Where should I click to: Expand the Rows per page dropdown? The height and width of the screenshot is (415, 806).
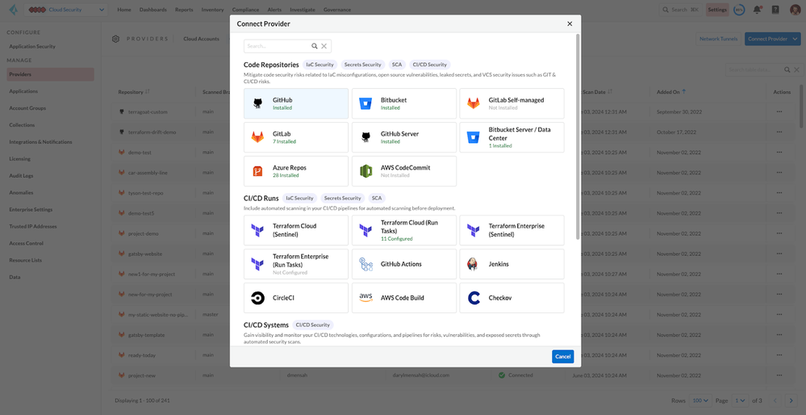coord(700,400)
